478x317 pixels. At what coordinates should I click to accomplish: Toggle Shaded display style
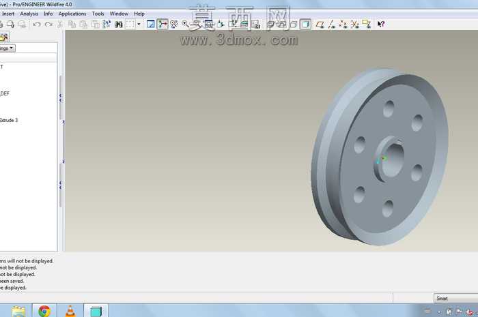click(x=305, y=25)
